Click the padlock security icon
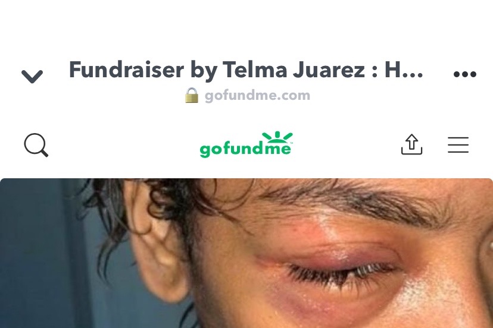Screen dimensions: 493x328 (192, 96)
